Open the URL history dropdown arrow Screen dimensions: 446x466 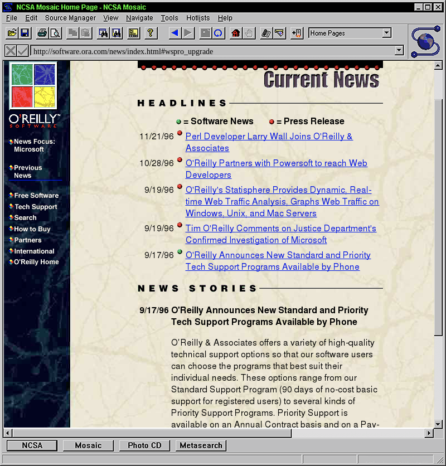399,51
